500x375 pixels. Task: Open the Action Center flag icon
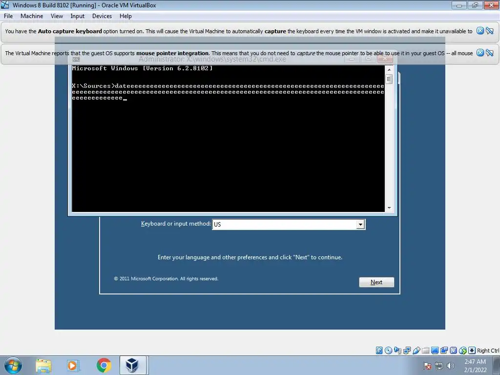(x=427, y=366)
